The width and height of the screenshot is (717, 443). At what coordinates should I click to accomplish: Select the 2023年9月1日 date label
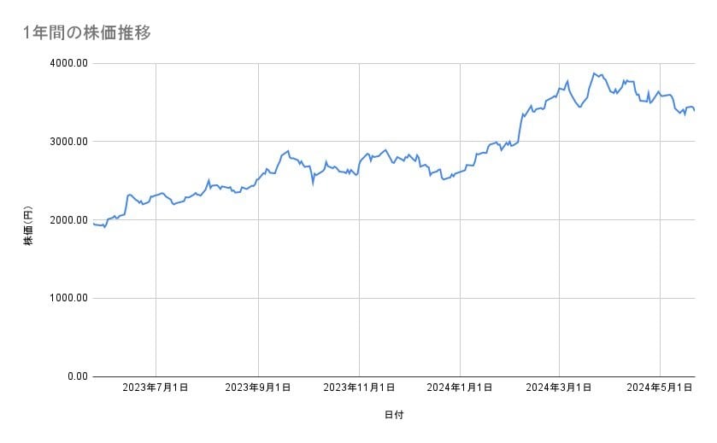coord(257,388)
